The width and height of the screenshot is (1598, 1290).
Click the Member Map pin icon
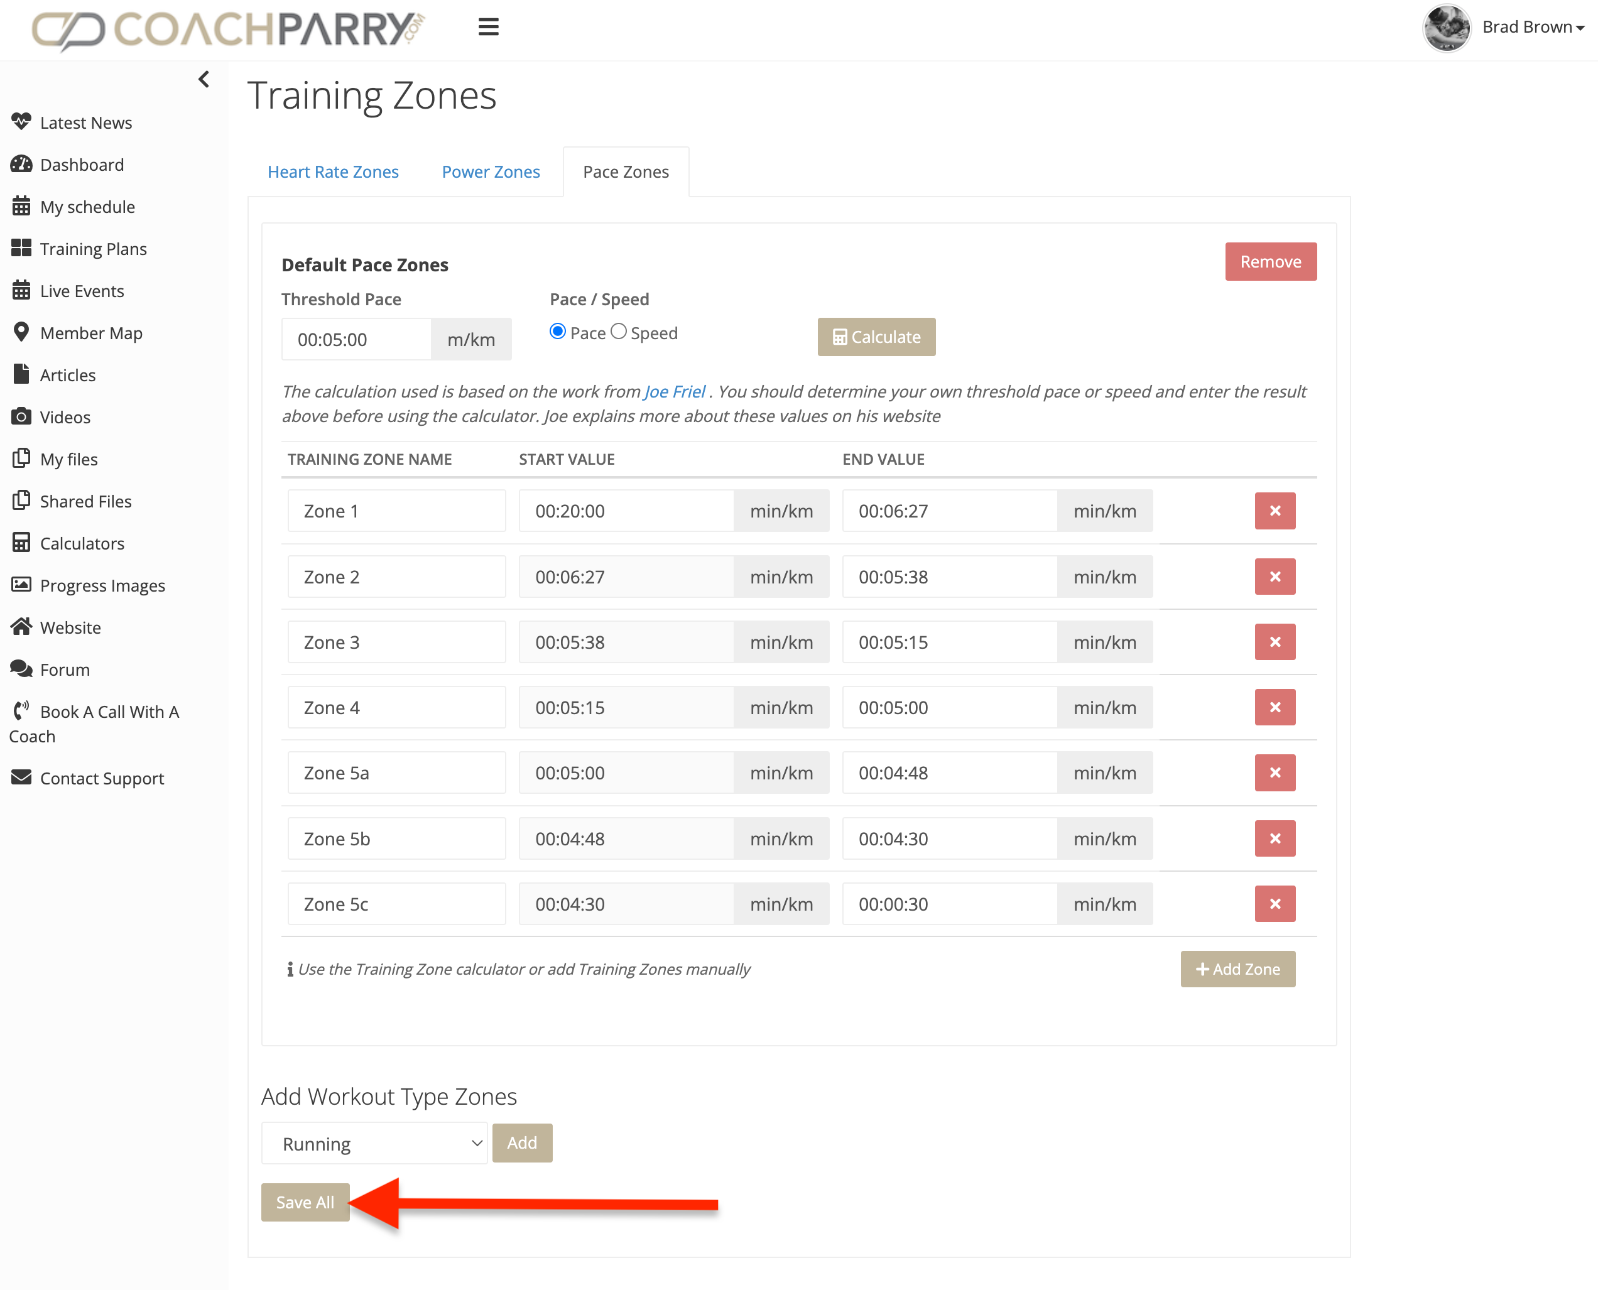[x=21, y=332]
